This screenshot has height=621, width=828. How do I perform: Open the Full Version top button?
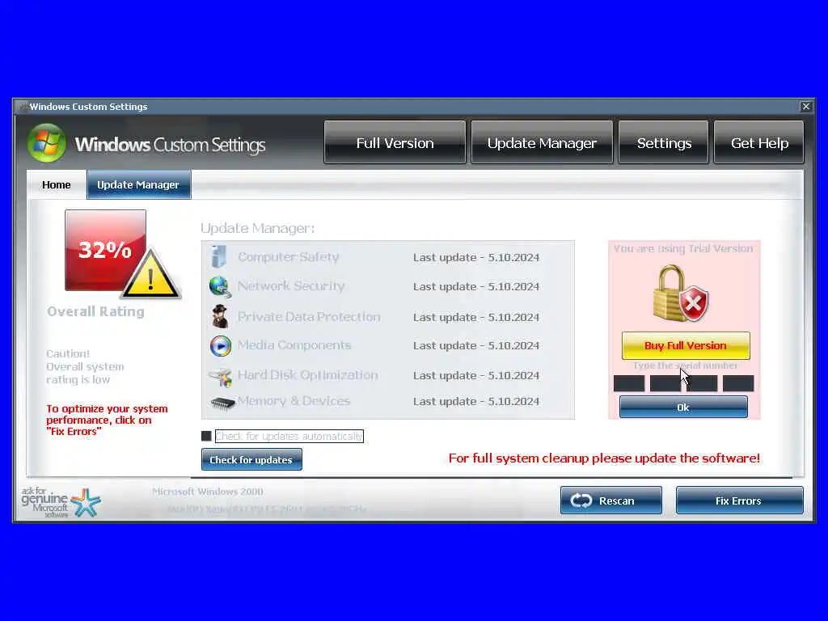395,142
